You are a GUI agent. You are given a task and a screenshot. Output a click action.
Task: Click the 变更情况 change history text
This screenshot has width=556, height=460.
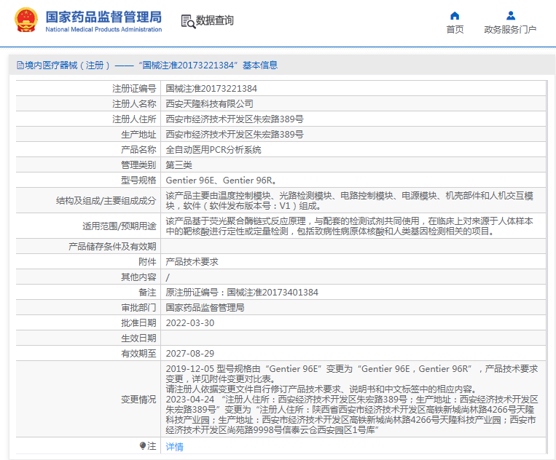tap(352, 399)
